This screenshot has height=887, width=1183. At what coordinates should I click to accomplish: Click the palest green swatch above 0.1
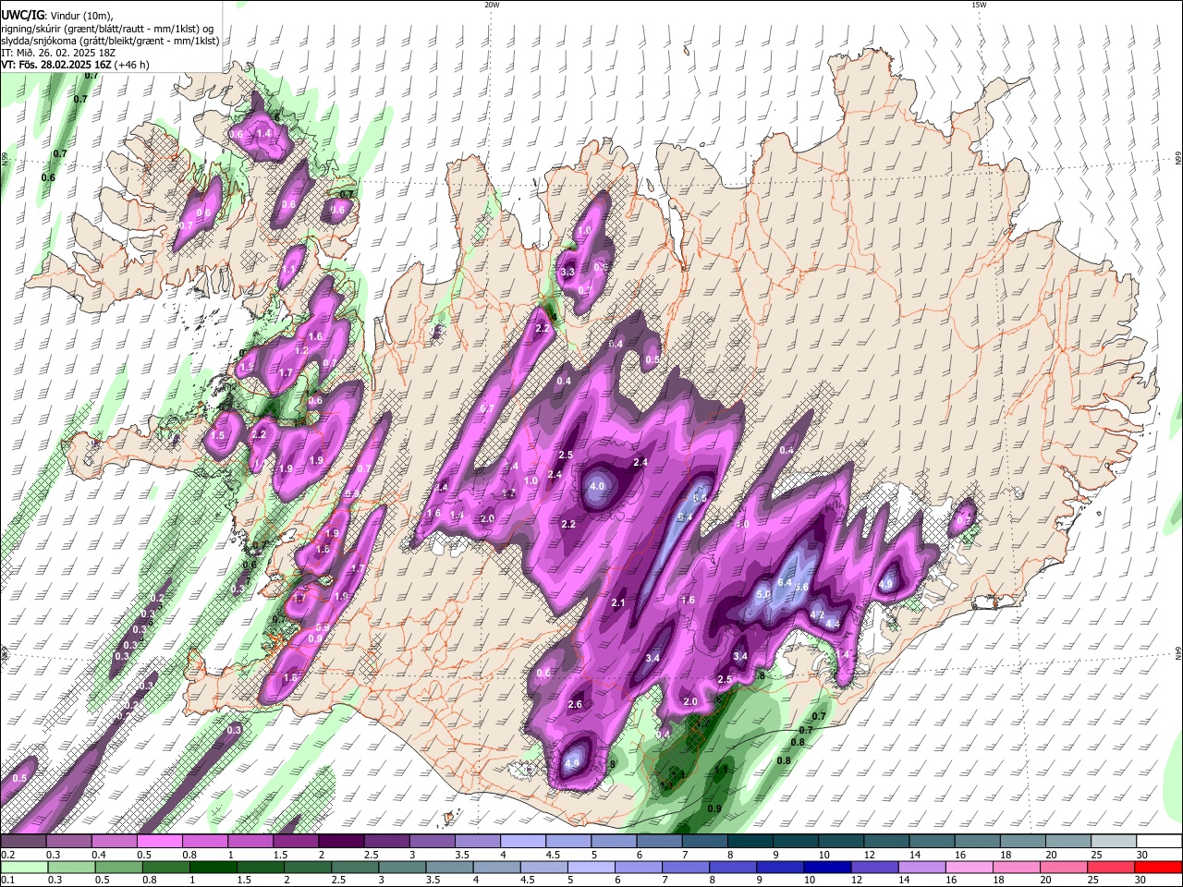(x=23, y=868)
